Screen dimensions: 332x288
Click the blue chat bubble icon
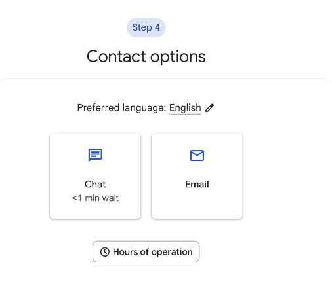[95, 155]
